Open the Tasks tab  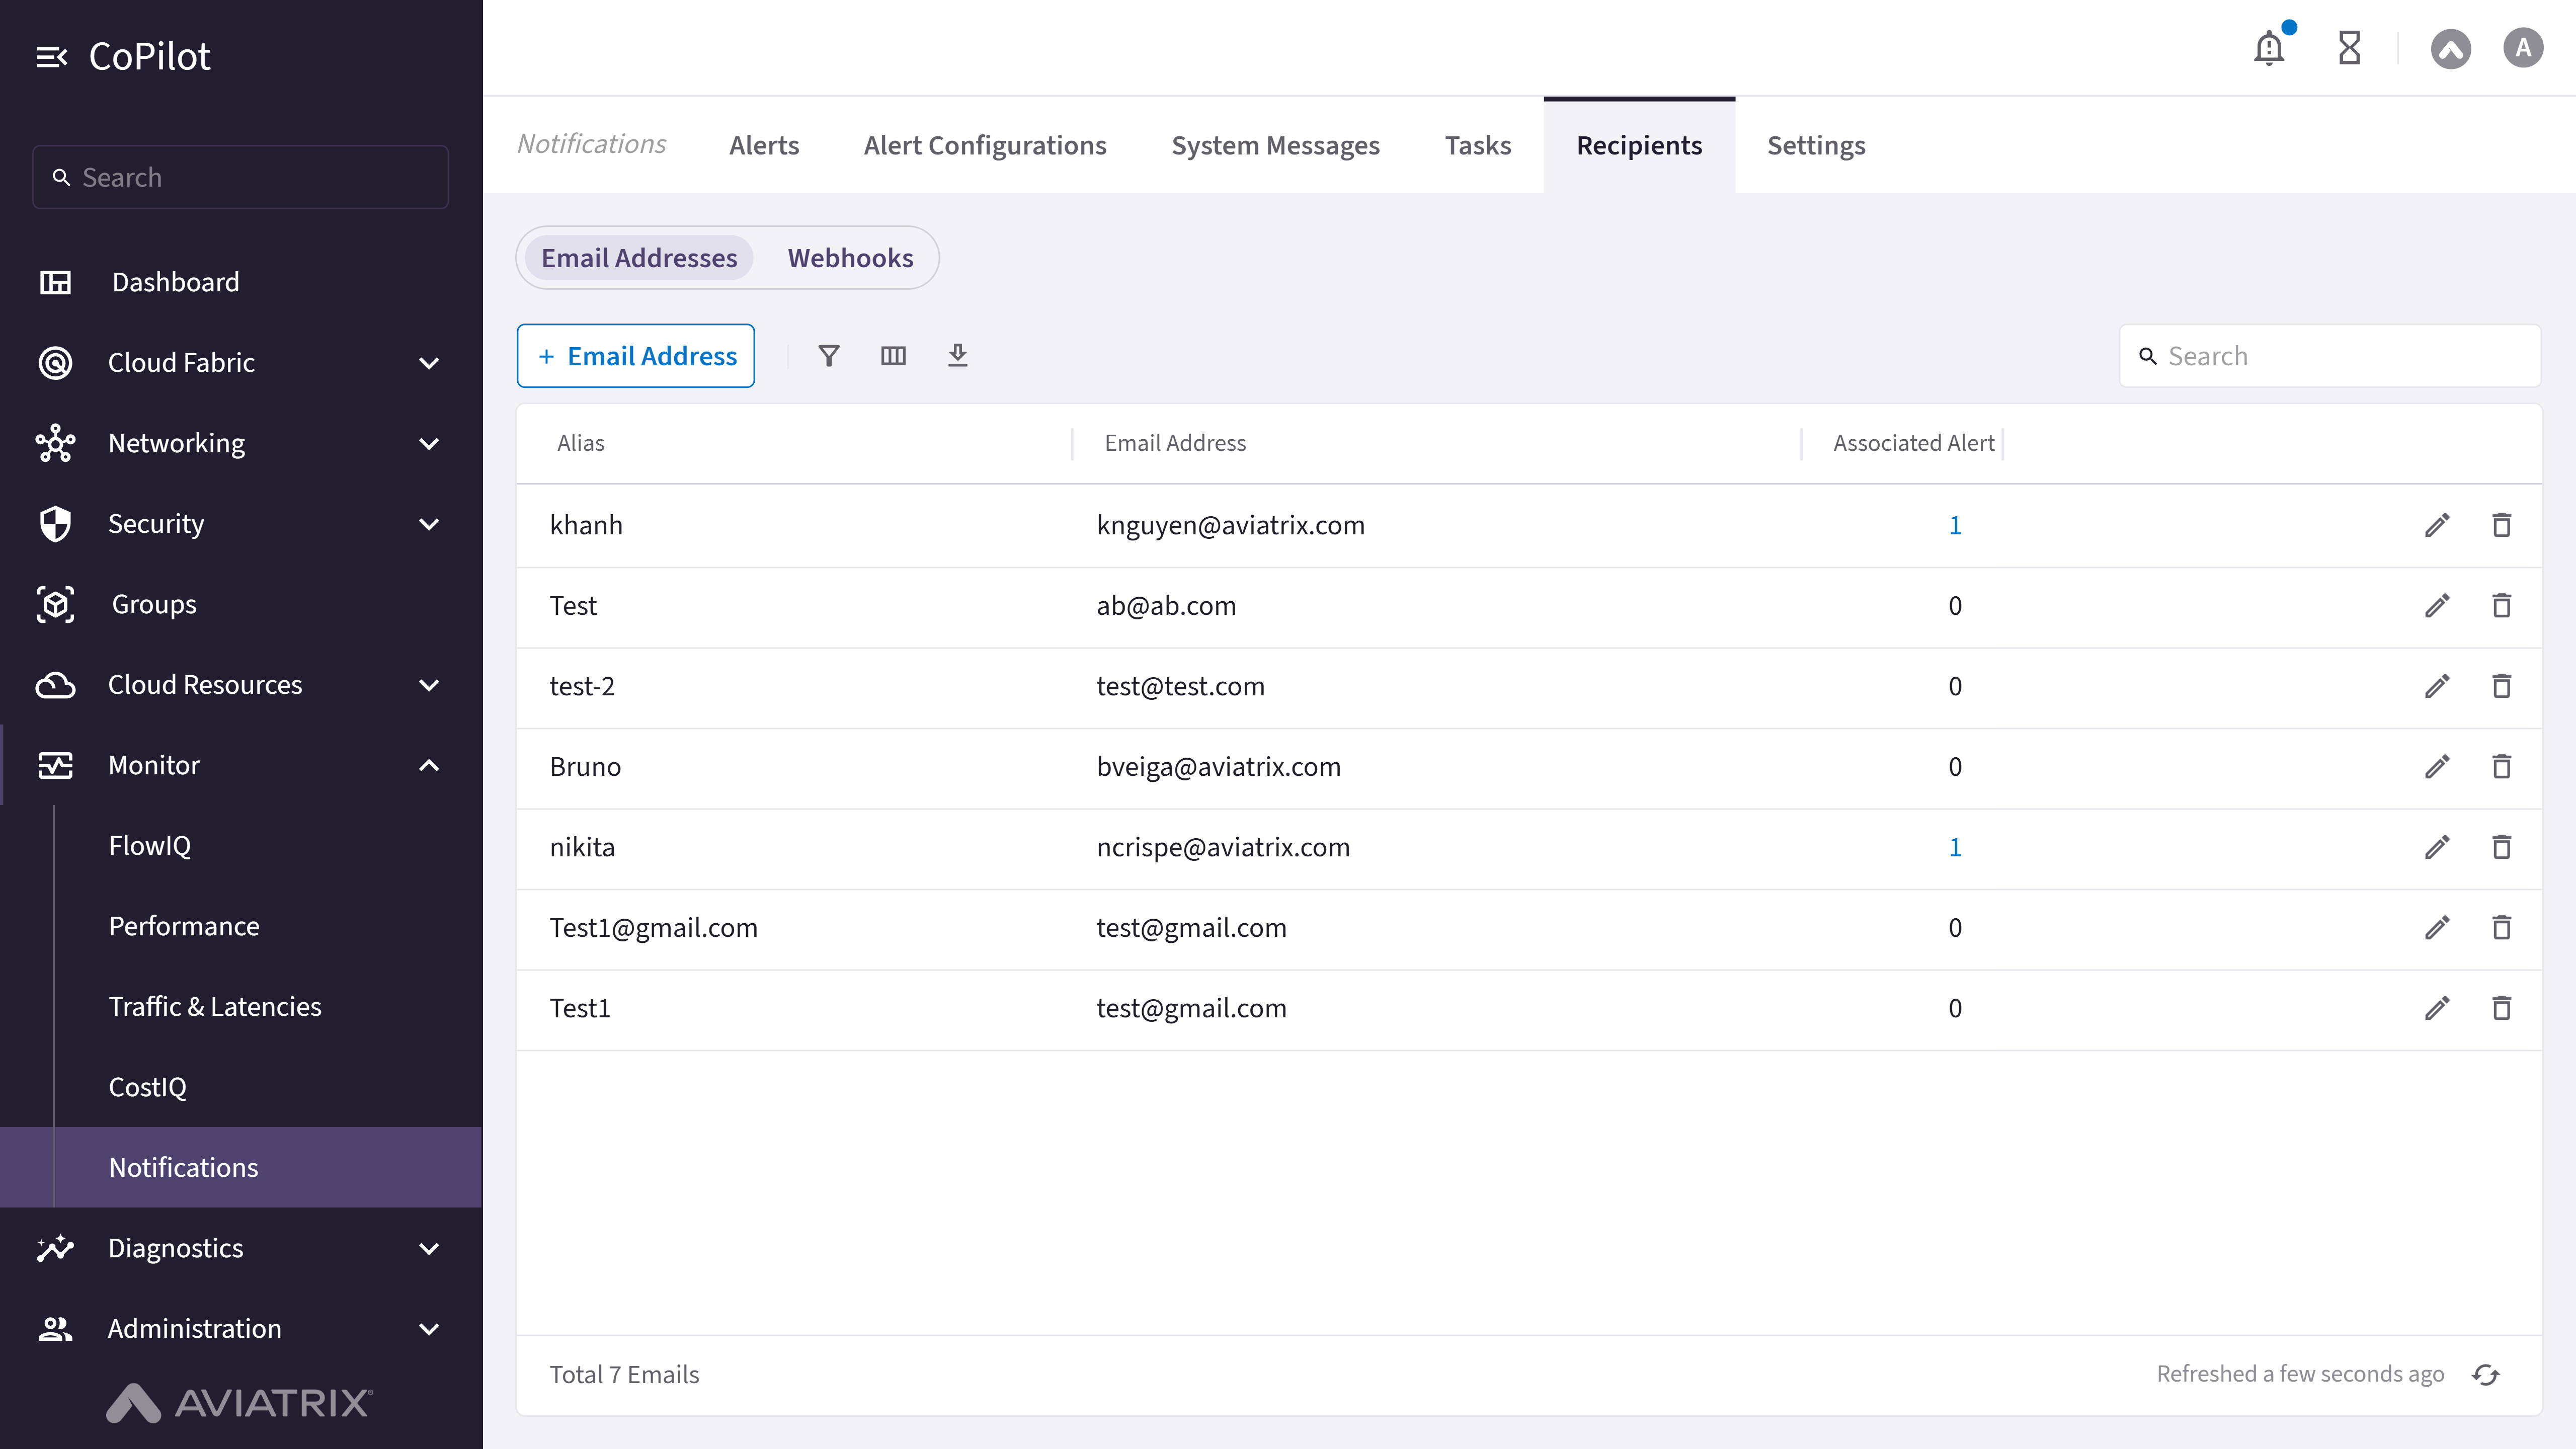[x=1478, y=145]
